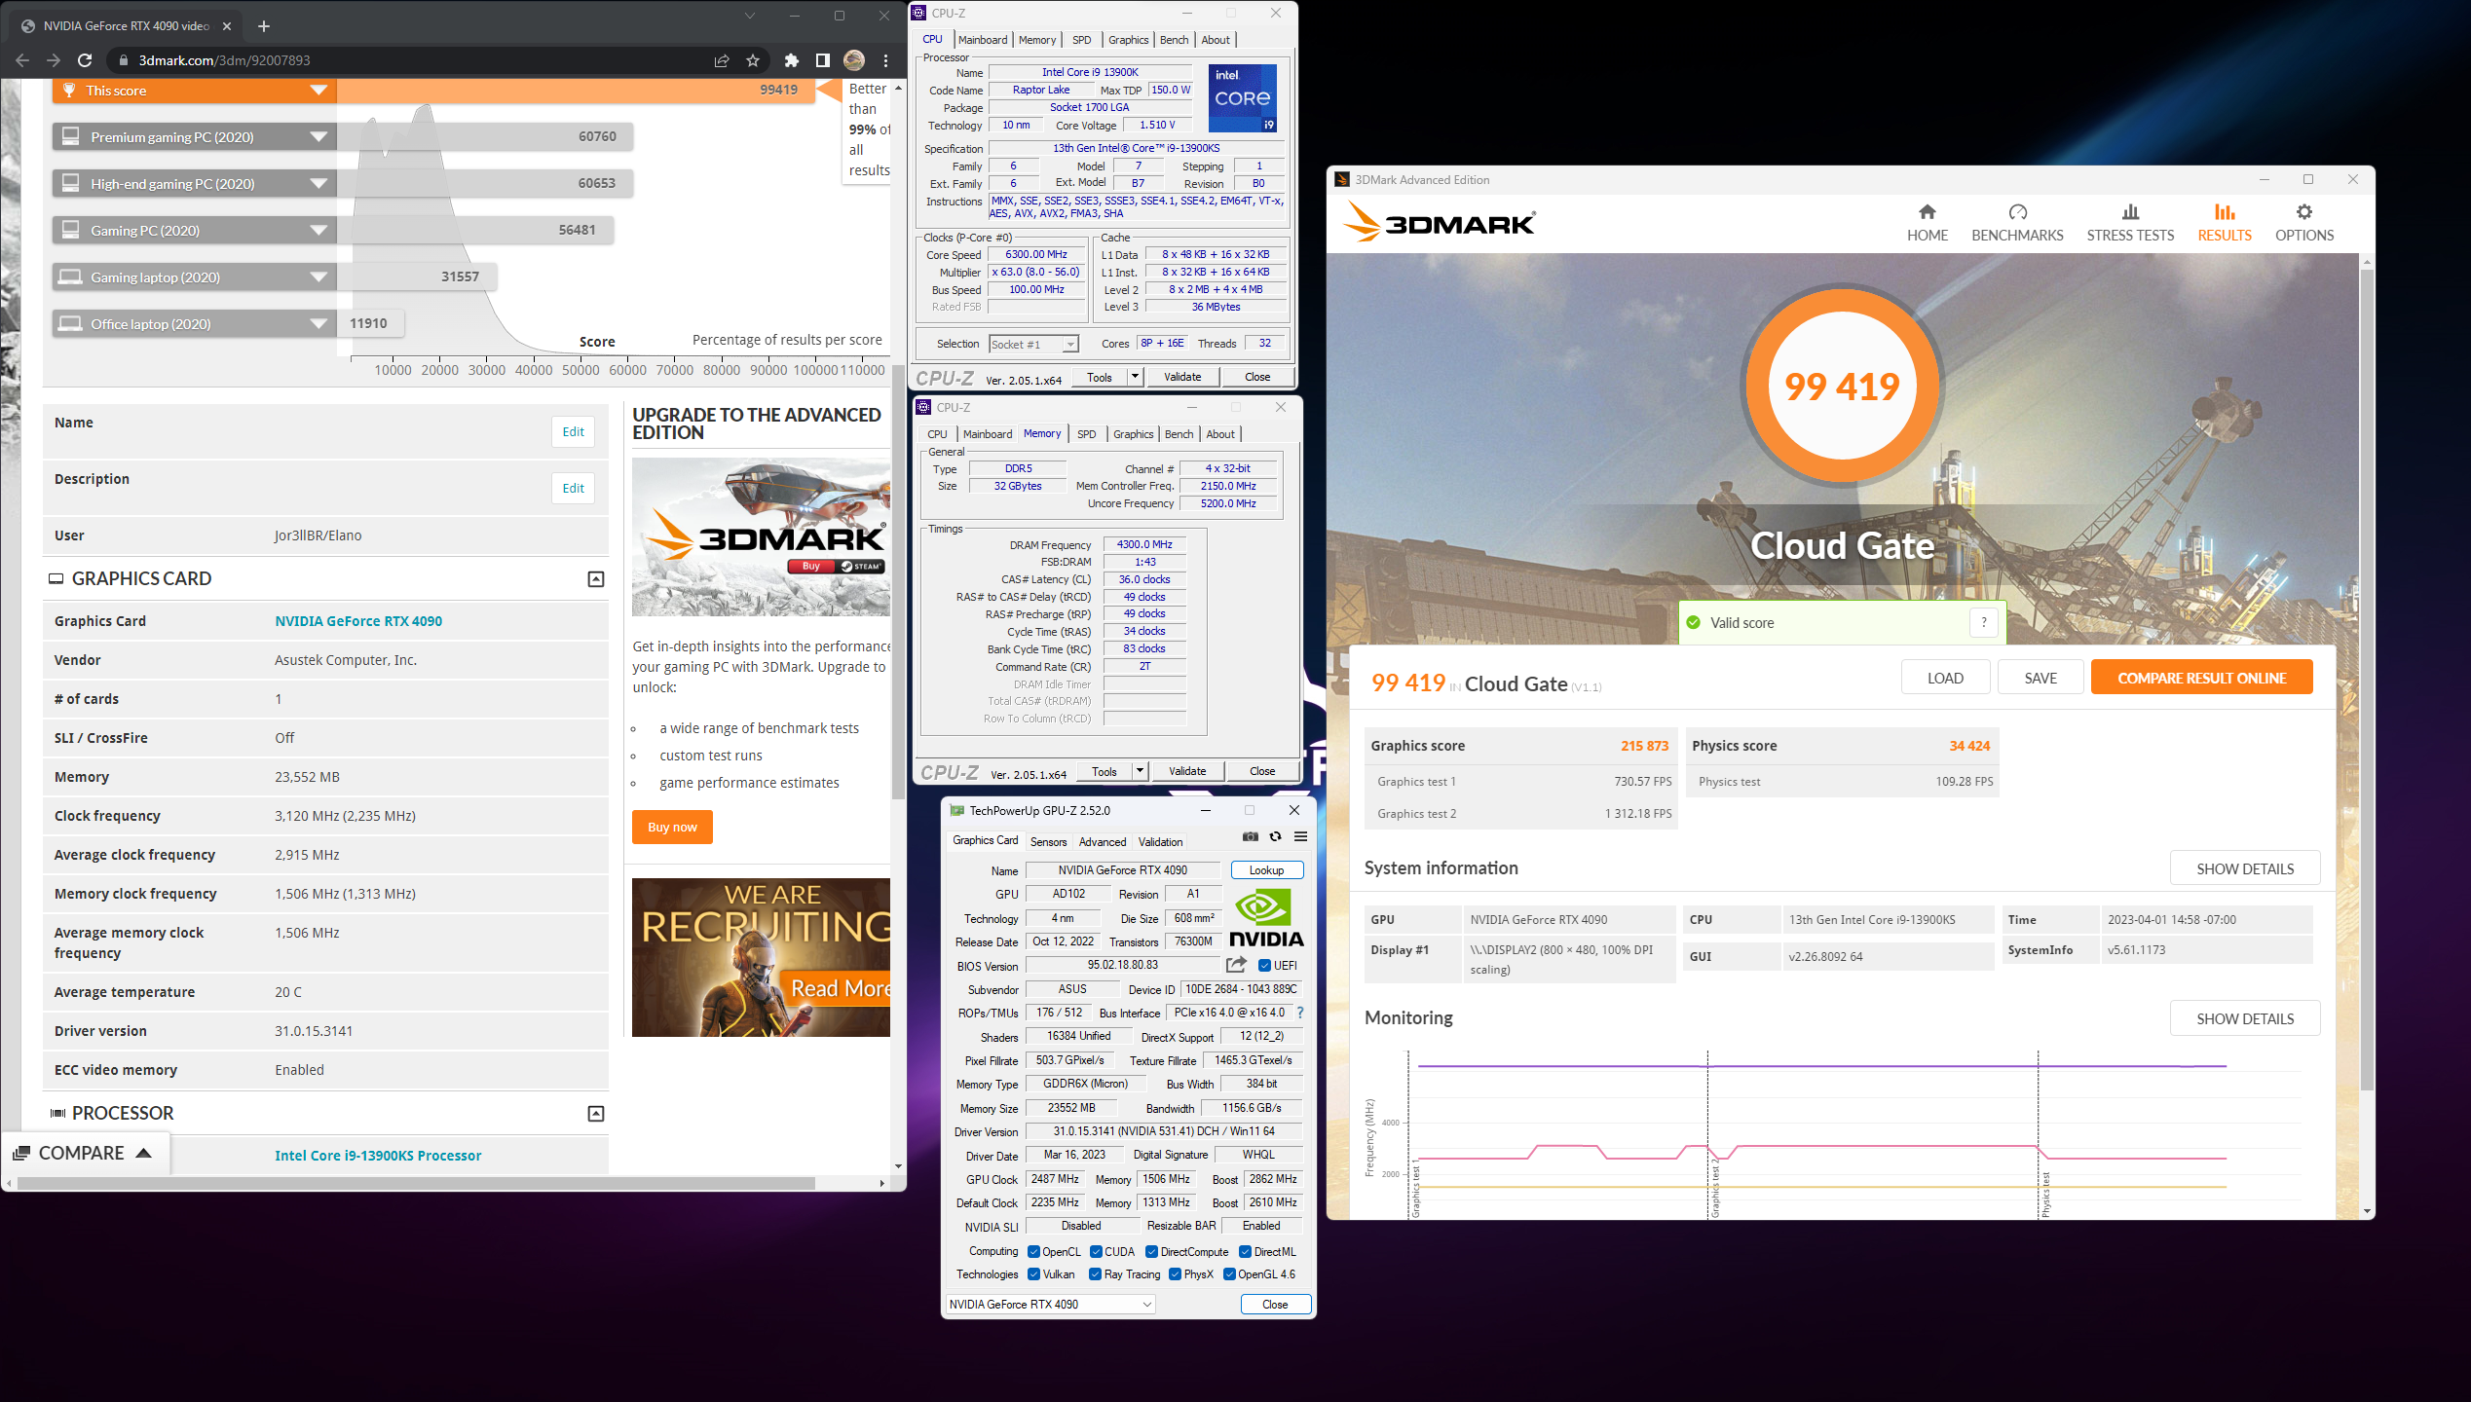Click Buy now button on webpage
Viewport: 2471px width, 1402px height.
click(672, 828)
